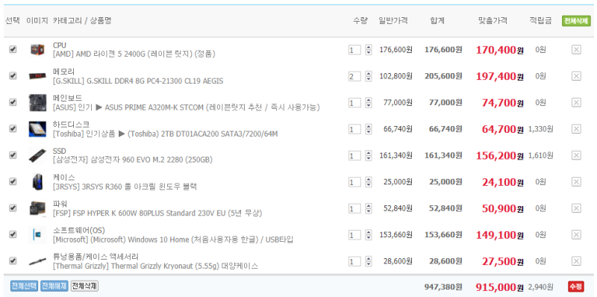Remove the FSP HYPER K power row X icon
Screen dimensions: 597x297
click(576, 208)
